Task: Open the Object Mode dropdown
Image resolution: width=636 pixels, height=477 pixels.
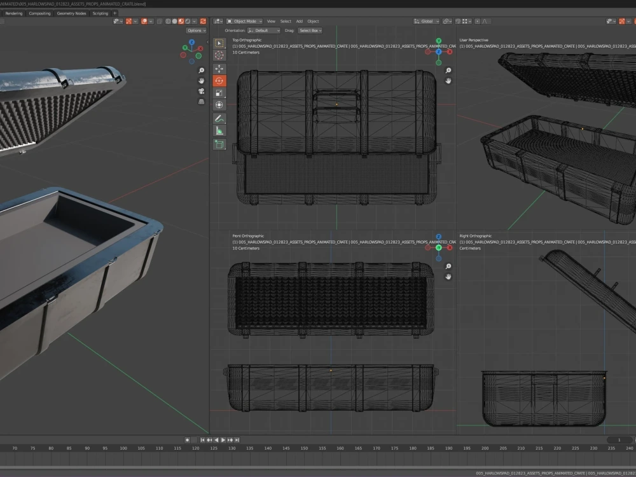Action: 245,21
